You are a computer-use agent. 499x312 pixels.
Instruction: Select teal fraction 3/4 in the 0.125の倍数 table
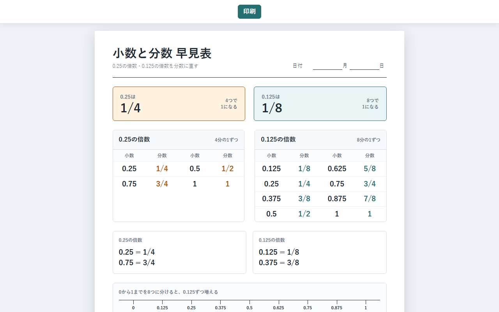(370, 184)
